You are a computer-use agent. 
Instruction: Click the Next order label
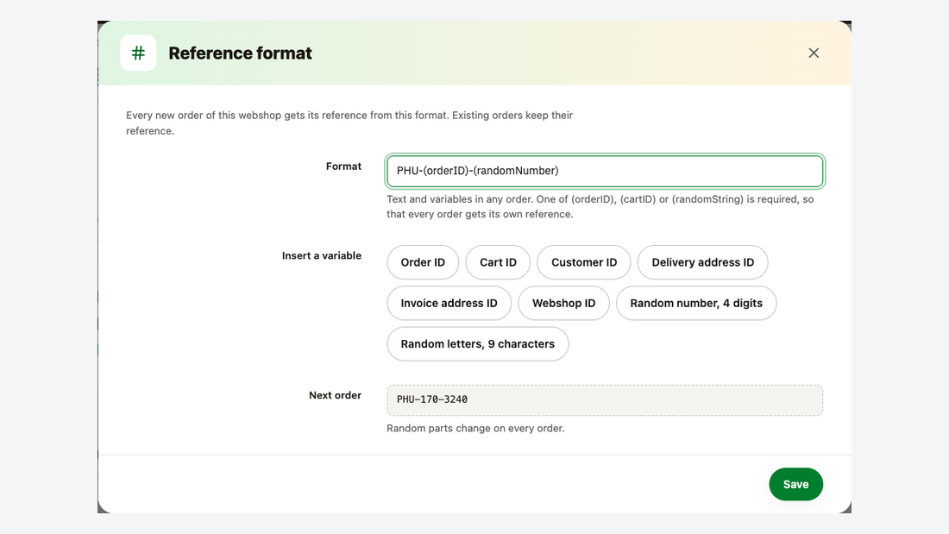[336, 395]
